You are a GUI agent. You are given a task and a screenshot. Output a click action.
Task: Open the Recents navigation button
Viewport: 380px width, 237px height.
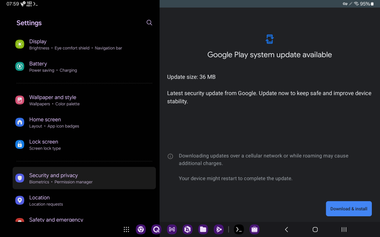tap(344, 230)
